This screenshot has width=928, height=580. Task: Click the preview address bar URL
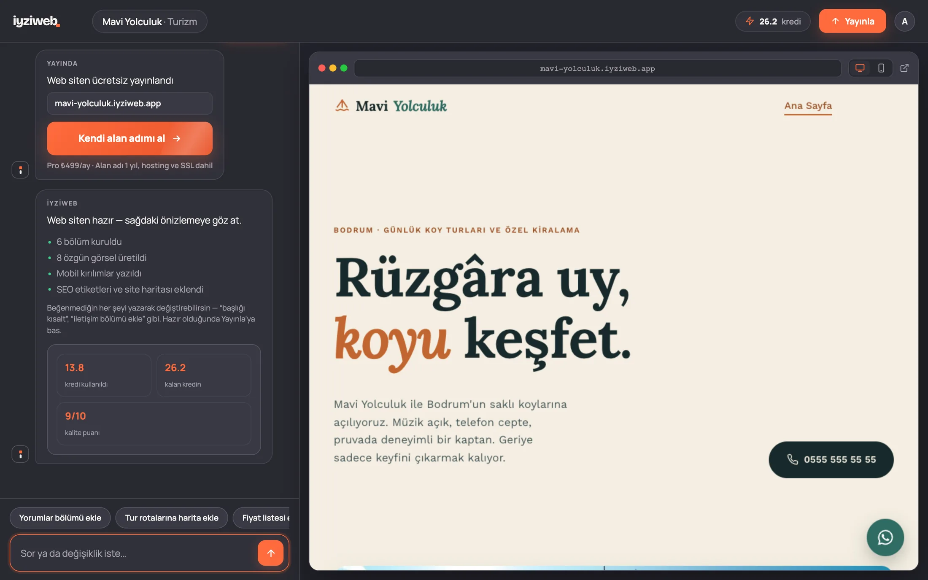click(597, 68)
